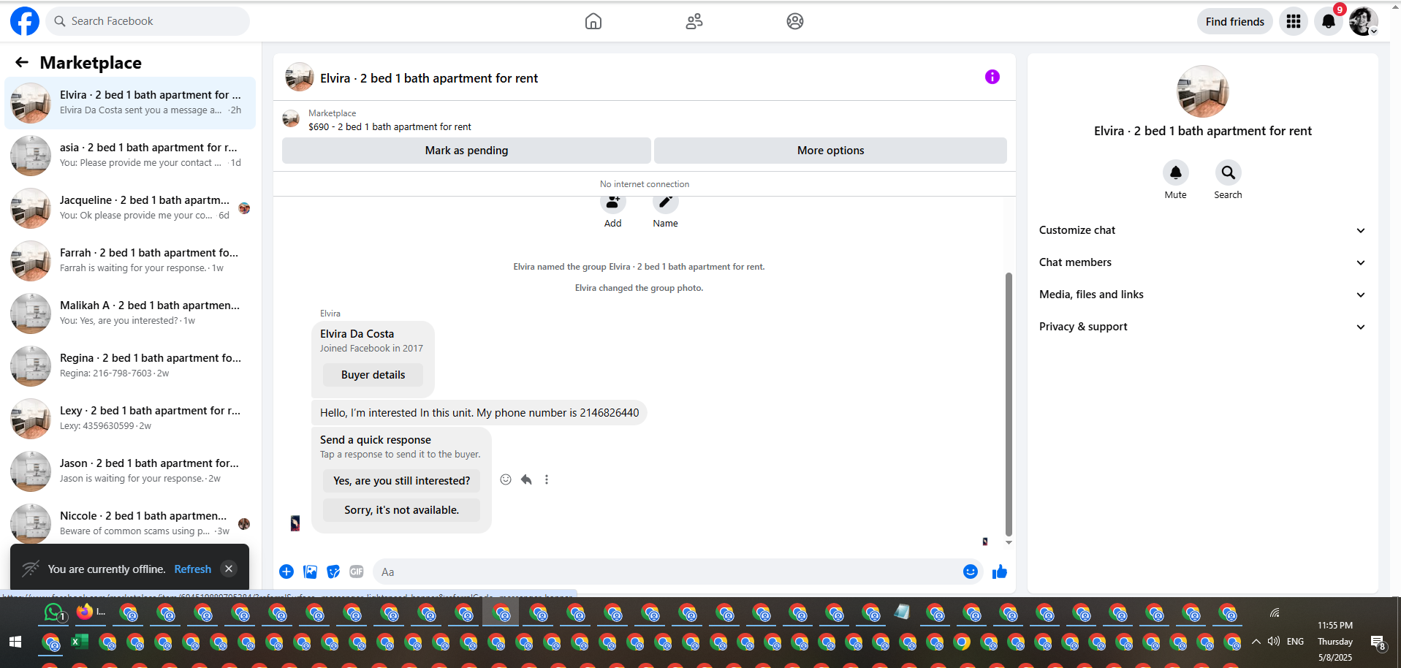This screenshot has width=1401, height=668.
Task: View Buyer details for Elvira Da Costa
Action: 373,375
